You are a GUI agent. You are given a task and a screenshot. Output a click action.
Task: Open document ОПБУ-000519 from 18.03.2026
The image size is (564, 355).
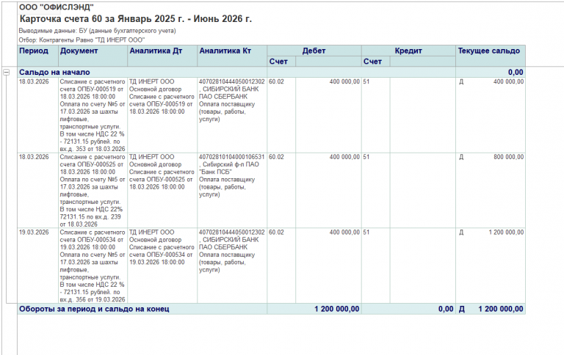[93, 115]
